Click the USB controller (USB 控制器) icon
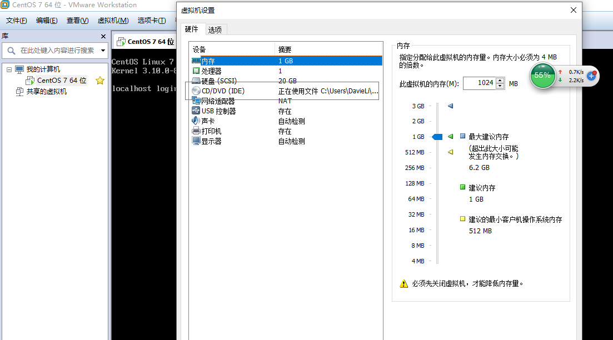The width and height of the screenshot is (613, 340). [x=196, y=111]
